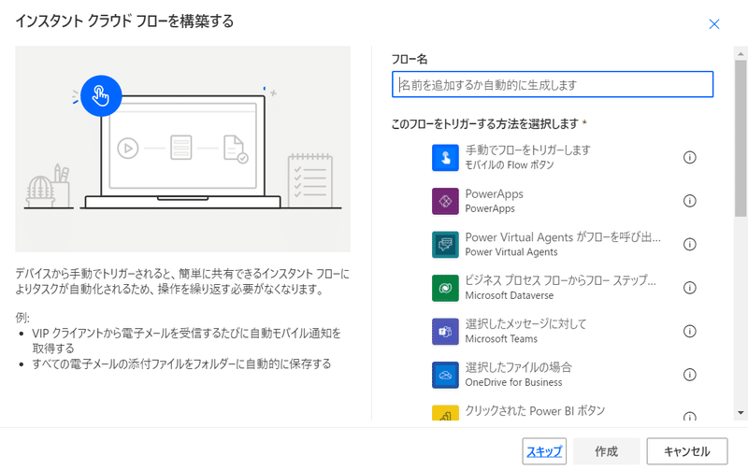Click the scrollbar down arrow
The width and height of the screenshot is (748, 470).
tap(741, 413)
